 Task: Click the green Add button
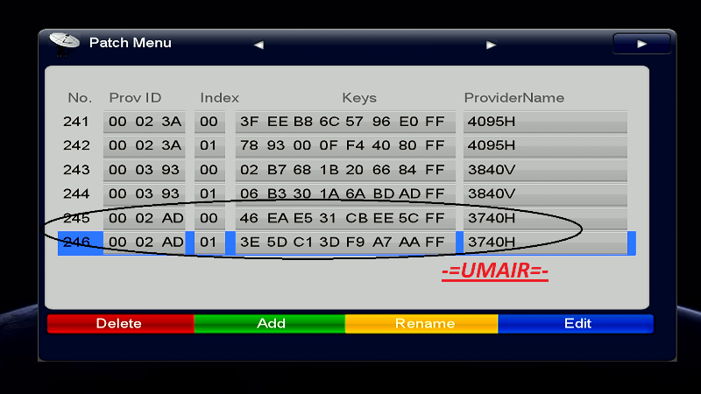pos(270,323)
